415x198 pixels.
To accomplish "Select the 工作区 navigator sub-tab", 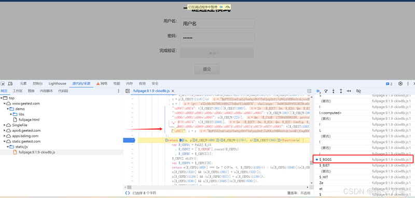I will [x=18, y=91].
